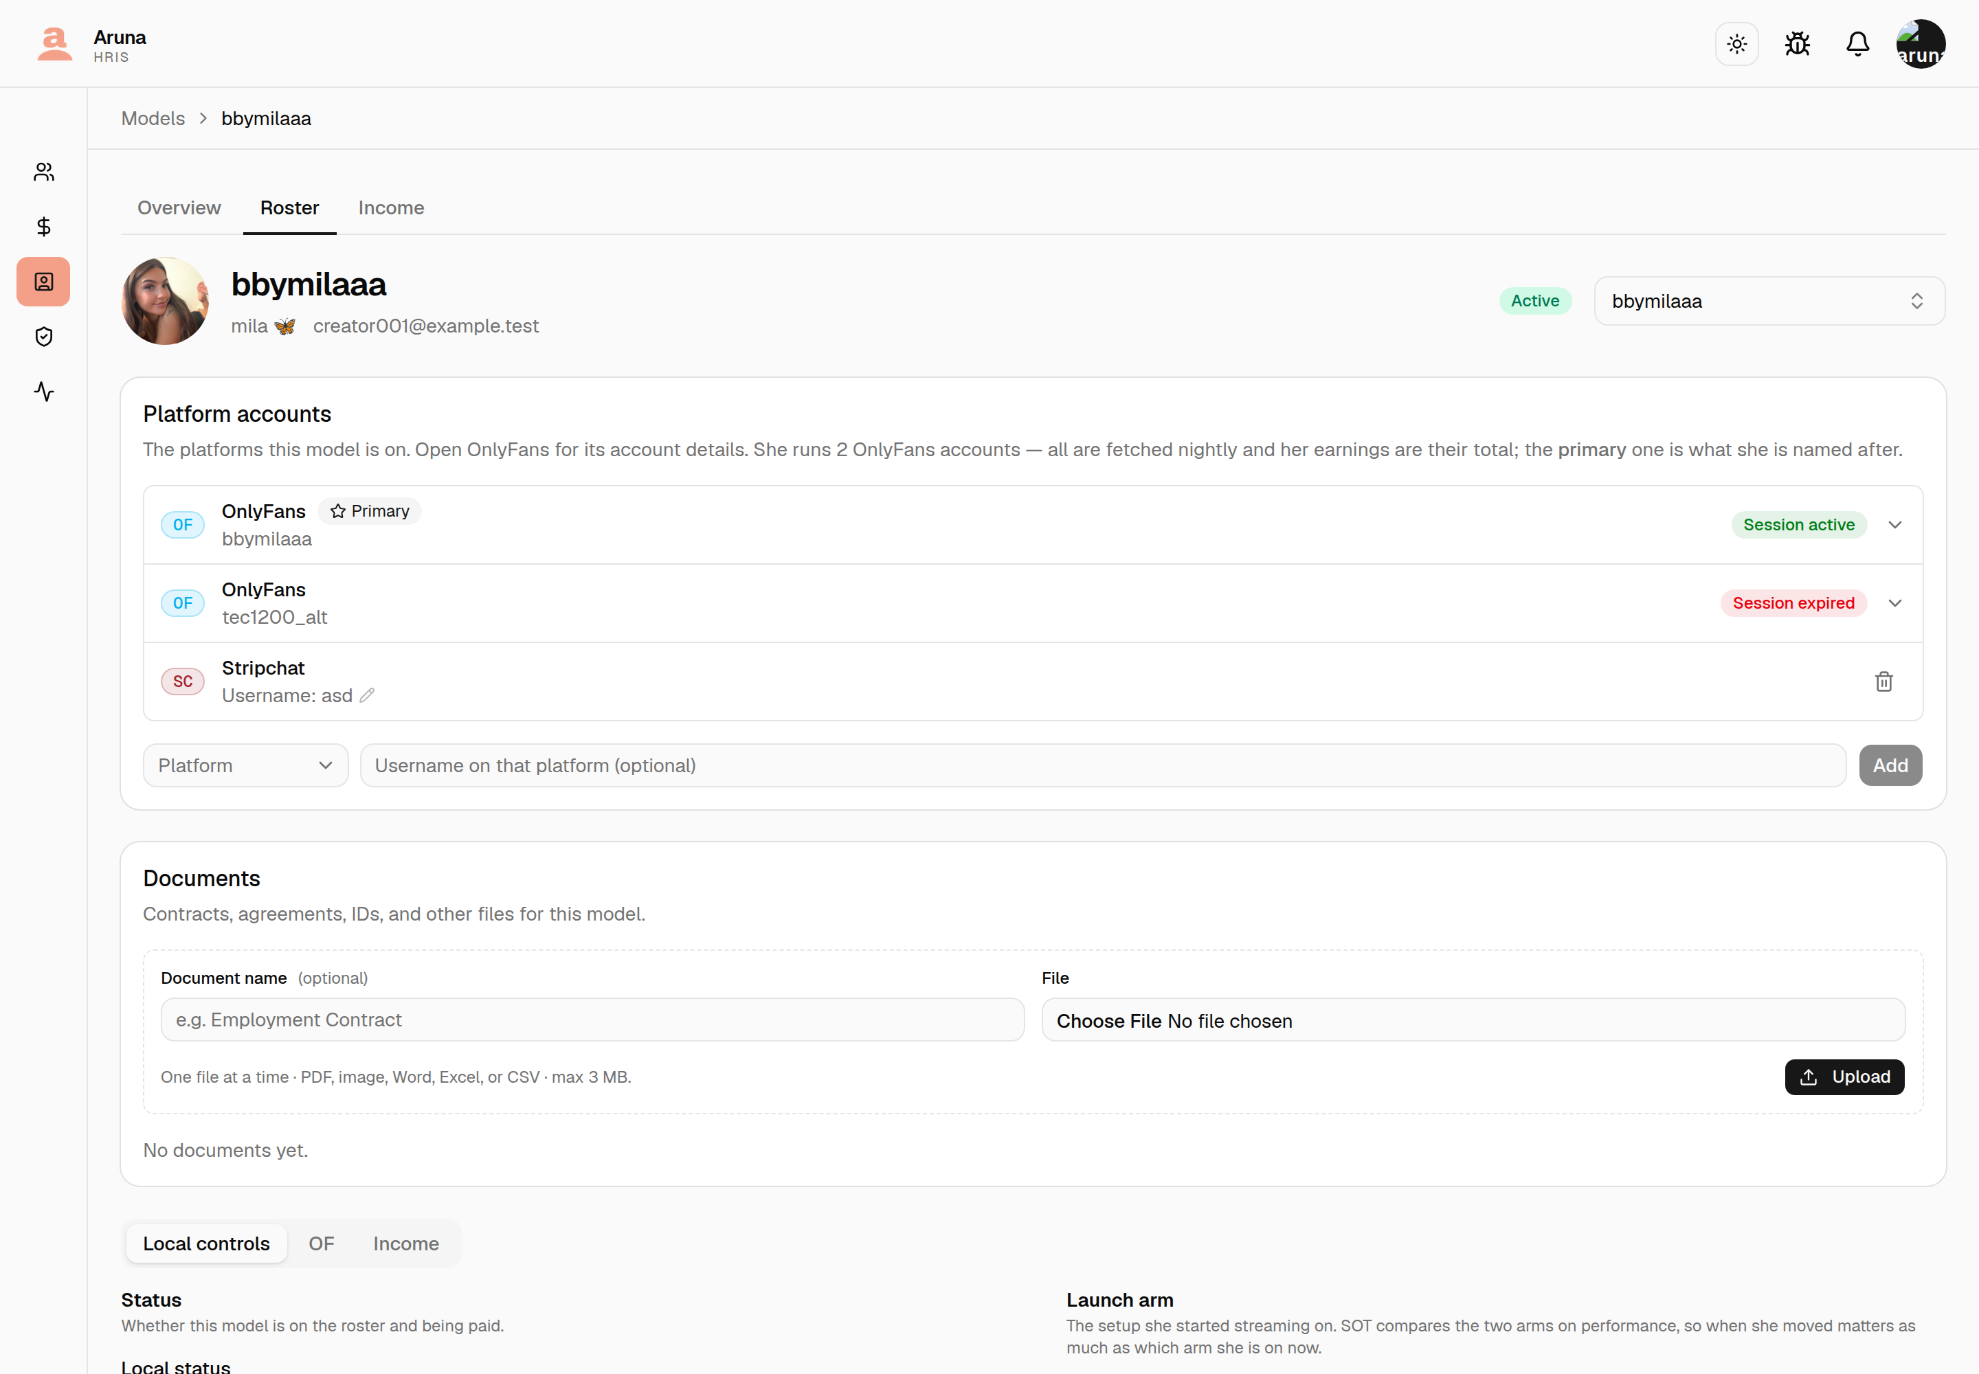Click the SC Stripchat badge
Viewport: 1979px width, 1374px height.
pos(183,682)
